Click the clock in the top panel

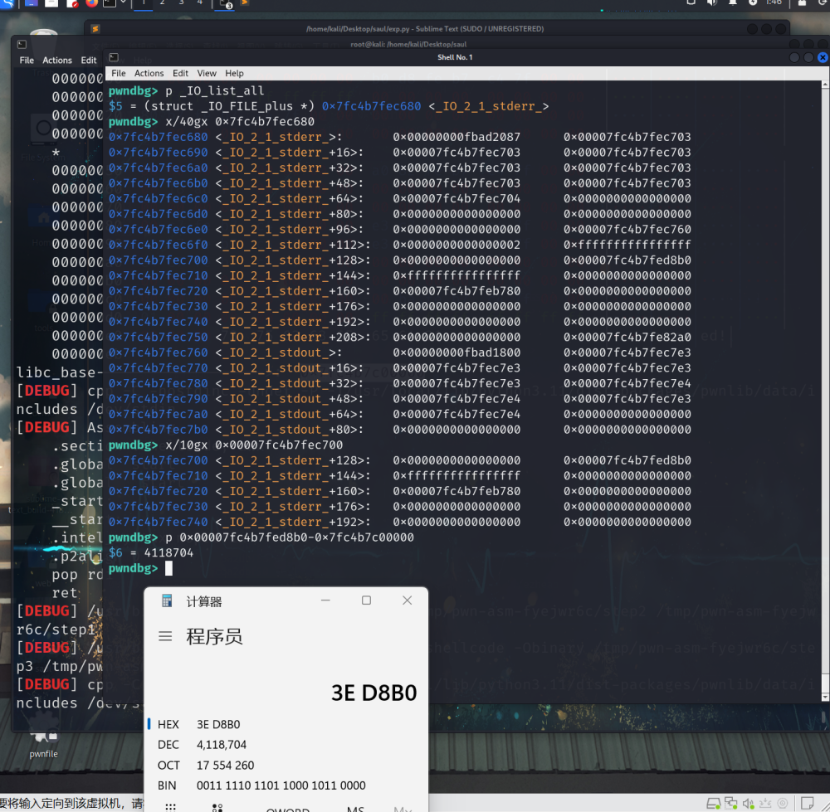tap(774, 2)
